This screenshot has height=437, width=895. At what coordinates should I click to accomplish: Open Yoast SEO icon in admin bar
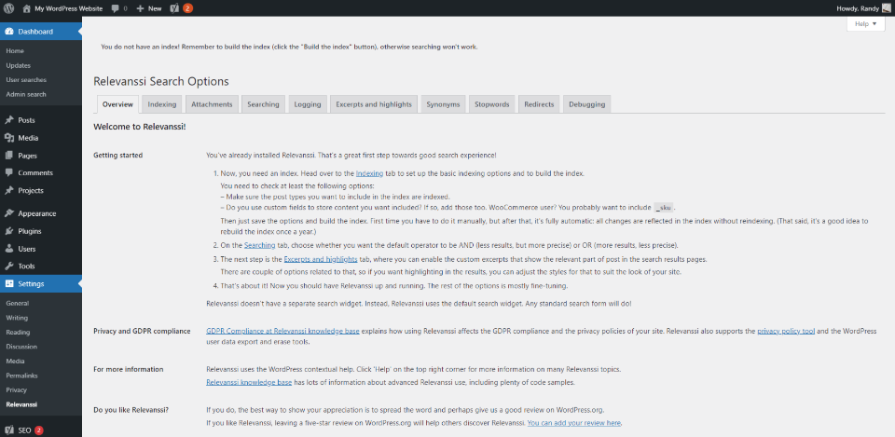175,8
